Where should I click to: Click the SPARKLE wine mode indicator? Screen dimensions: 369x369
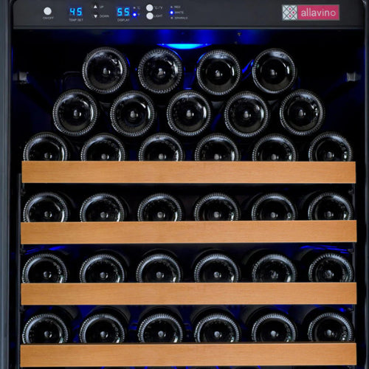[172, 18]
